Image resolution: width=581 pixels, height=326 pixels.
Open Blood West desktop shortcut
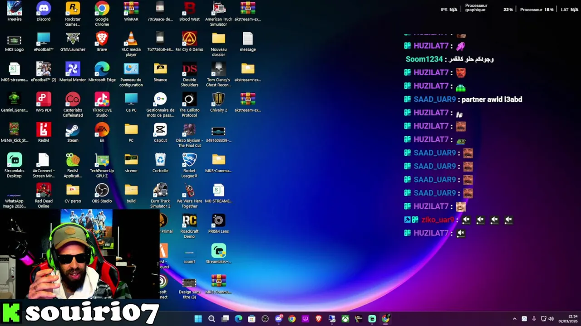pyautogui.click(x=189, y=11)
